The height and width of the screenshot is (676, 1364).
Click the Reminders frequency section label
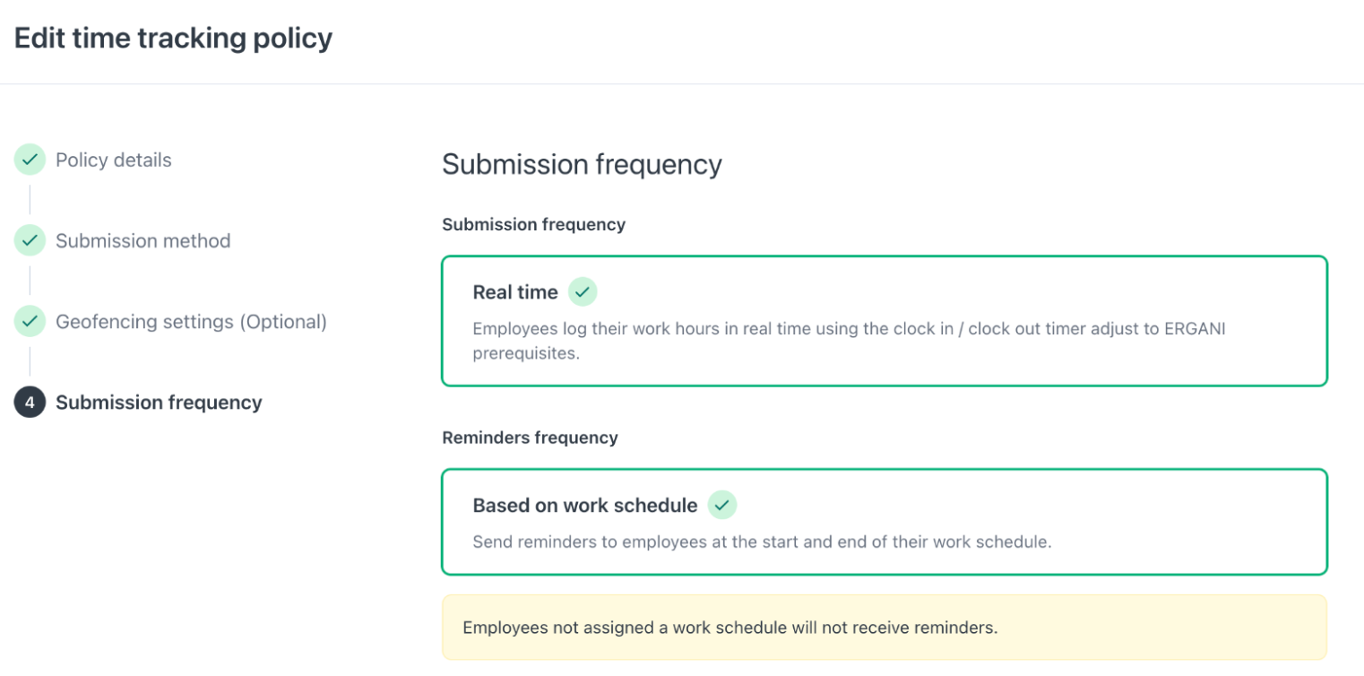pos(530,438)
